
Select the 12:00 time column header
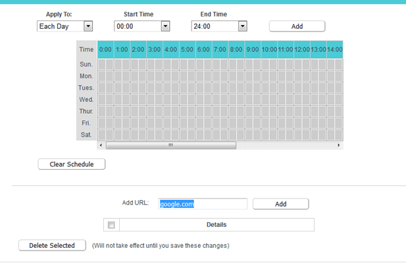pos(302,49)
